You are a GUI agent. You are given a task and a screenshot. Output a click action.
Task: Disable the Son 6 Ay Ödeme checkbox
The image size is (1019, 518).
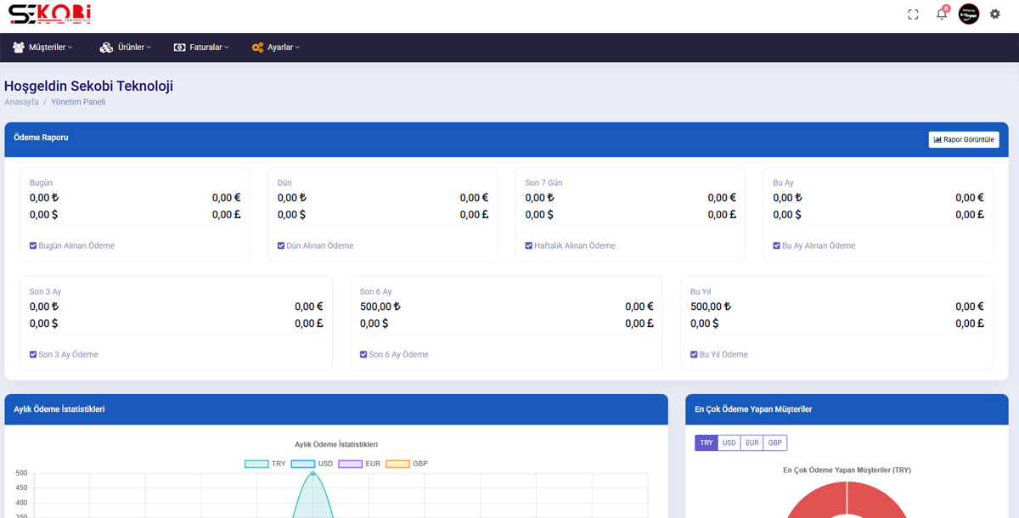click(x=363, y=354)
